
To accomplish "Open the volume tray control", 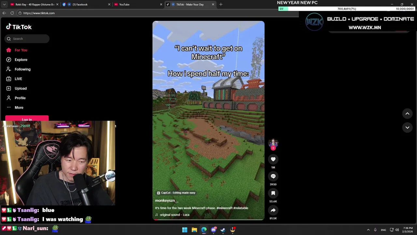I will point(397,230).
